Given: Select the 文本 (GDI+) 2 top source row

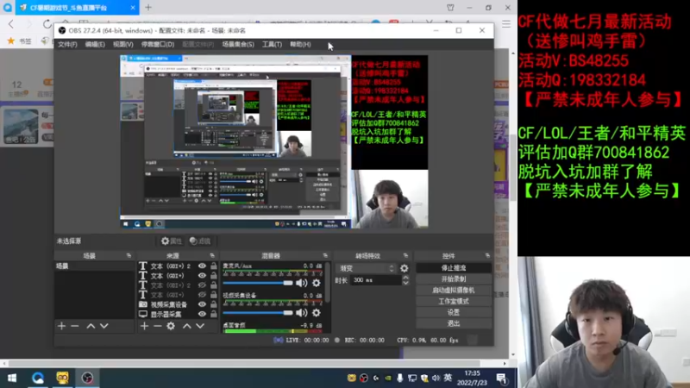Looking at the screenshot, I should (x=171, y=266).
